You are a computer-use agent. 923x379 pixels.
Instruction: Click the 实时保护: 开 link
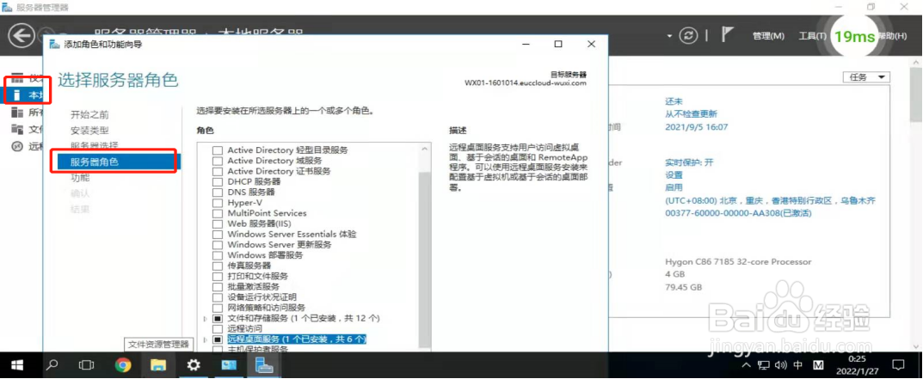point(689,162)
